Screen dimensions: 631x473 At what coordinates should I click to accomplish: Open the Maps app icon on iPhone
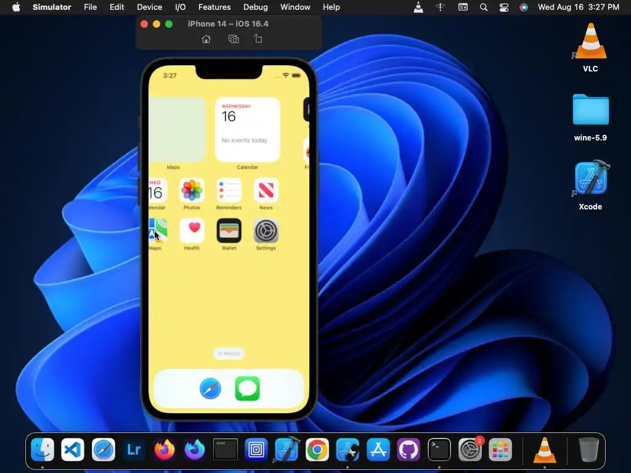pos(158,231)
